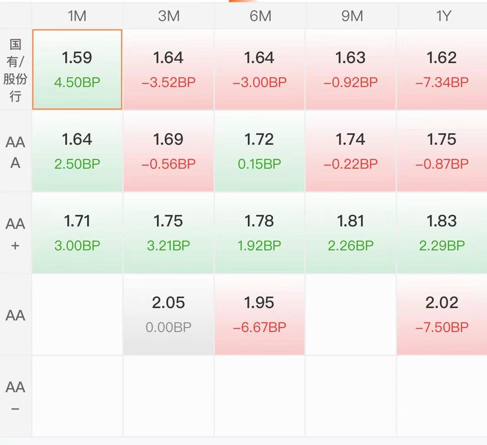Select the AA 3M cell with 0.00BP

point(169,314)
